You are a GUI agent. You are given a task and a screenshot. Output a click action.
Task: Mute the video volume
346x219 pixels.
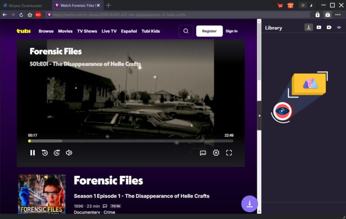(x=69, y=153)
